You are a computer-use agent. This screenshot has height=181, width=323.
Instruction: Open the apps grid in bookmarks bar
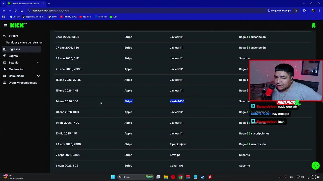pyautogui.click(x=3, y=17)
